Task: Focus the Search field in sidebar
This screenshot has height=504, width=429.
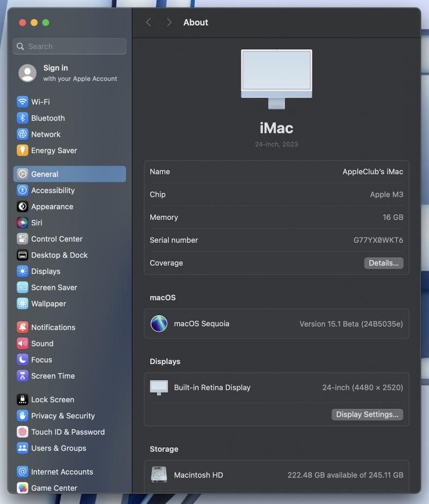Action: click(70, 46)
